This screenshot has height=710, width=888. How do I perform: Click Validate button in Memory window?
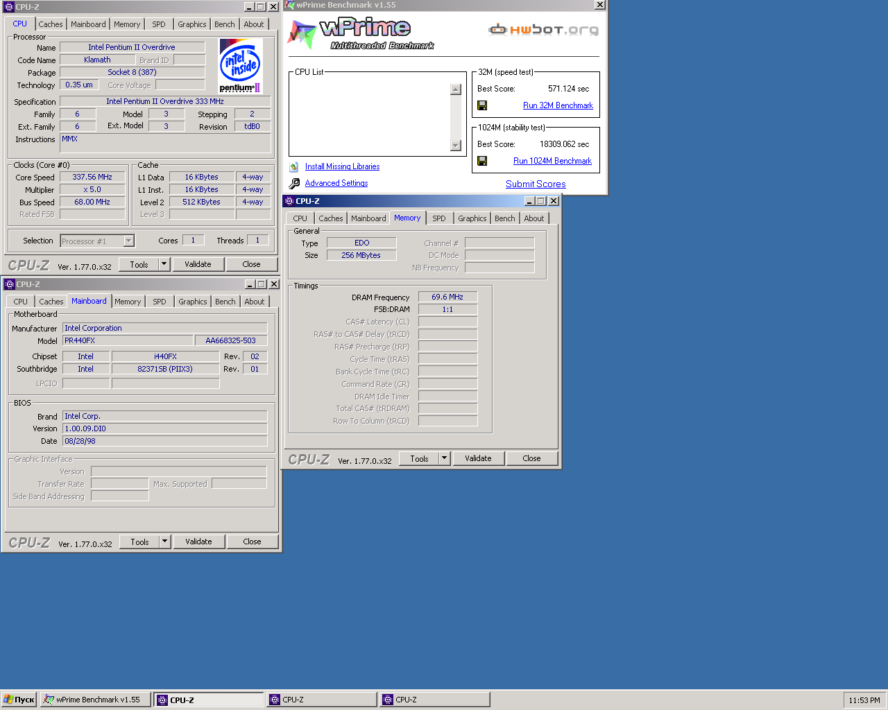[x=478, y=458]
